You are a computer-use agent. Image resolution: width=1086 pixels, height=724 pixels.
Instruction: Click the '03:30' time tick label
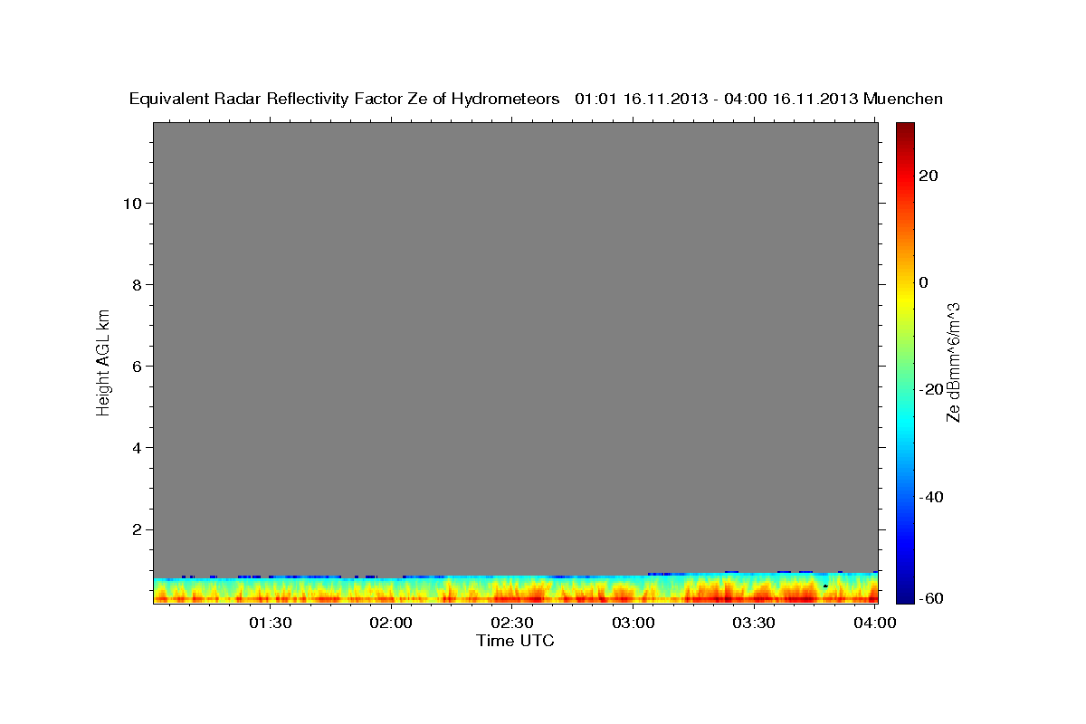coord(754,623)
